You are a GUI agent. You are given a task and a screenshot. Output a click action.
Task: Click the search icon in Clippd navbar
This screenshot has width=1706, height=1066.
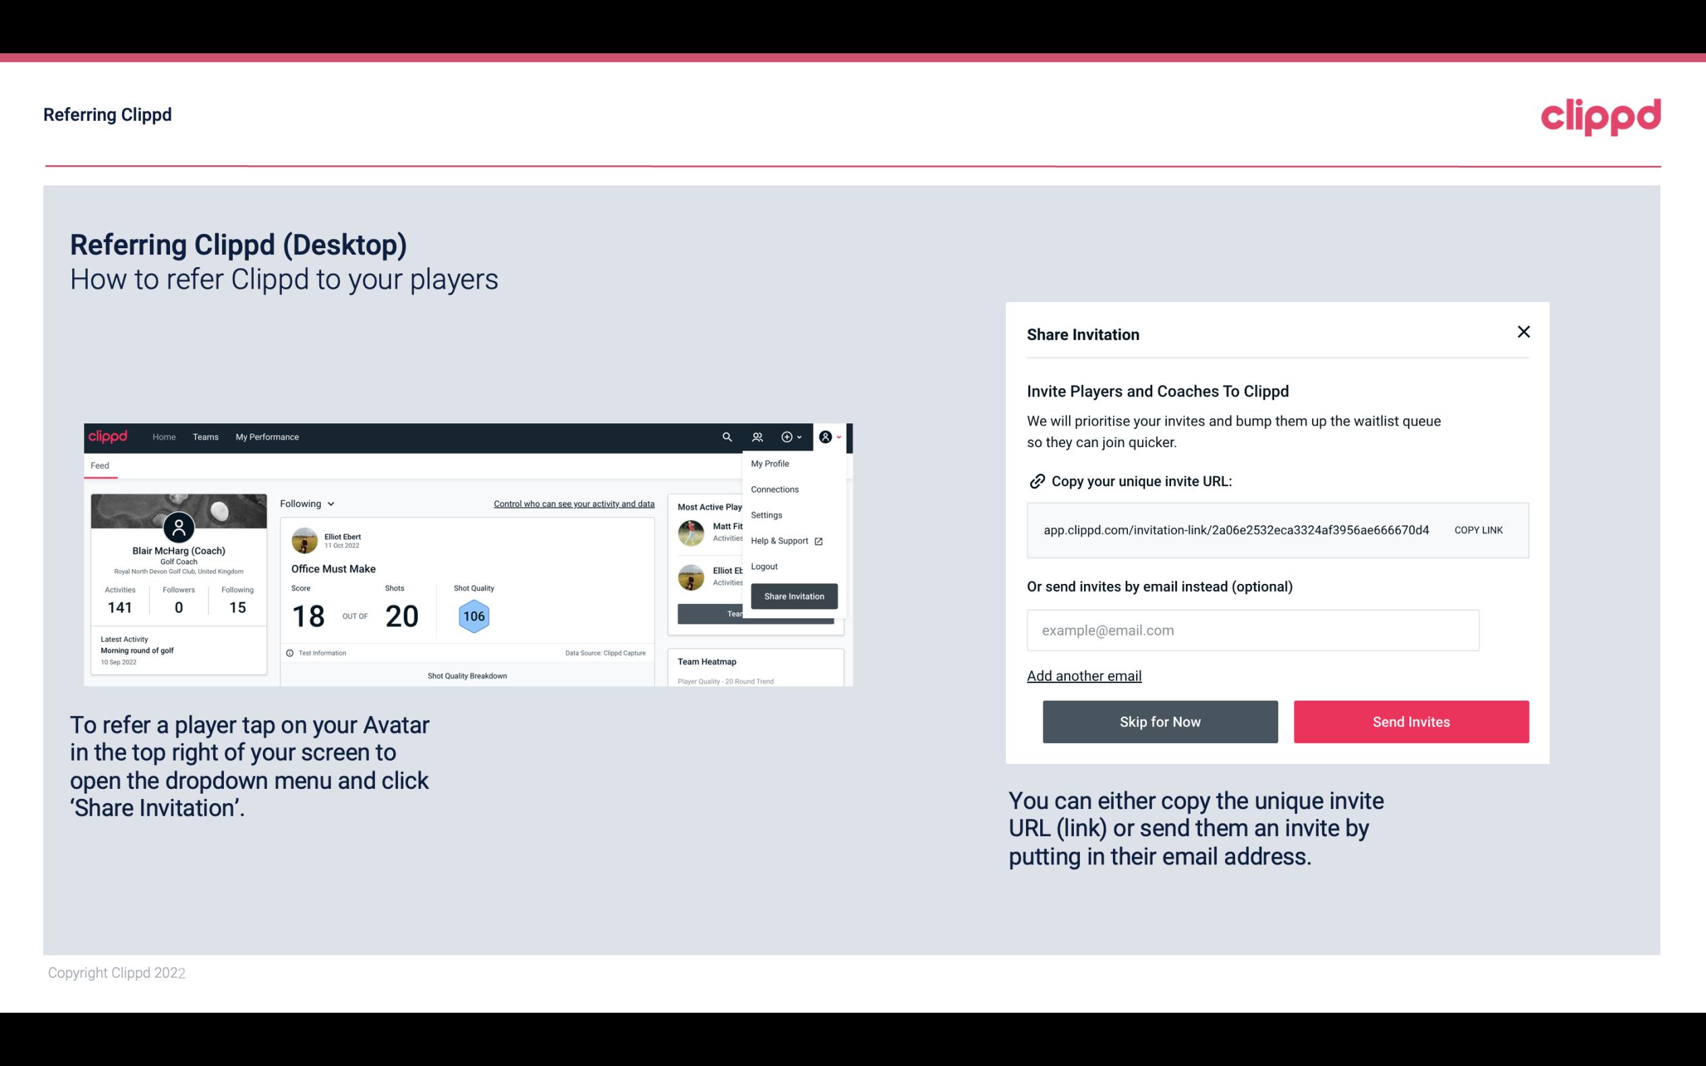[724, 436]
